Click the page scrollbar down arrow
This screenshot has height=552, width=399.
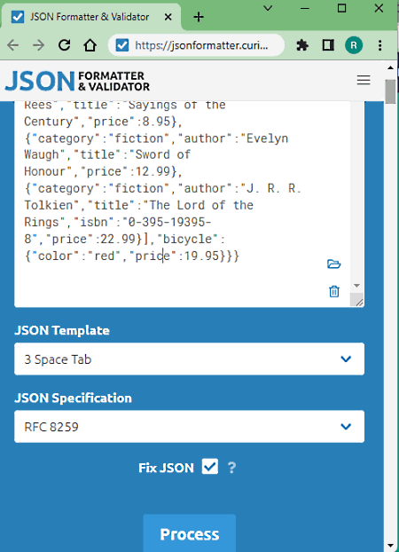[390, 546]
